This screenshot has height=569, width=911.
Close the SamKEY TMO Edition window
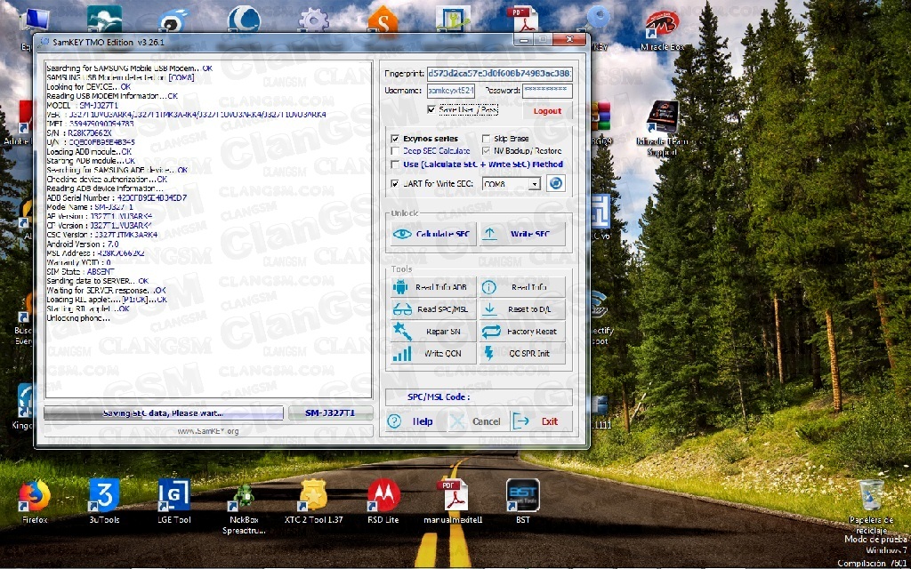click(569, 39)
